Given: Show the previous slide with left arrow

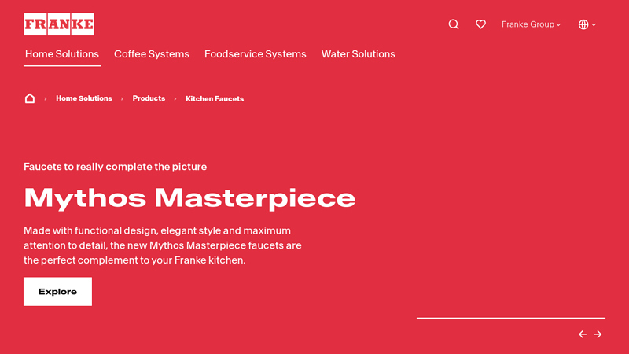Looking at the screenshot, I should tap(583, 334).
